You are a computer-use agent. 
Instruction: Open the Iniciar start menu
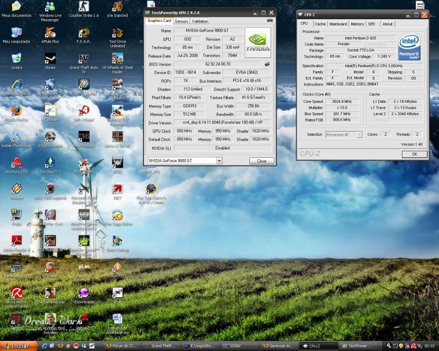(x=18, y=346)
